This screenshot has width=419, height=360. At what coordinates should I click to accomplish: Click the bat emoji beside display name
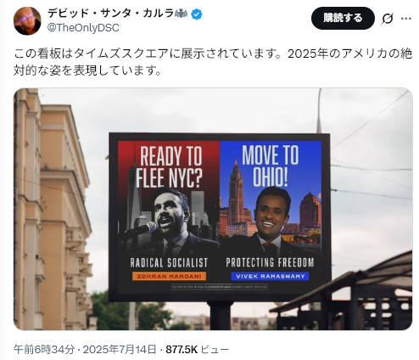[x=182, y=14]
